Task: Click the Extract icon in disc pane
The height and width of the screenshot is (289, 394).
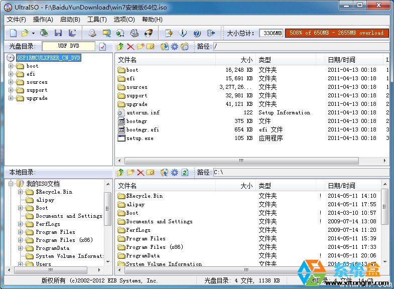Action: tap(164, 47)
